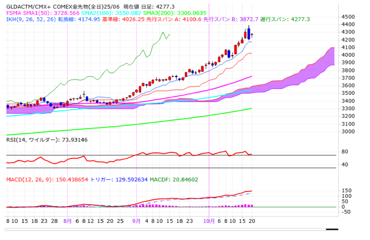Click the horizontal scrollbar thumb below chart
Image resolution: width=370 pixels, height=240 pixels.
332,229
